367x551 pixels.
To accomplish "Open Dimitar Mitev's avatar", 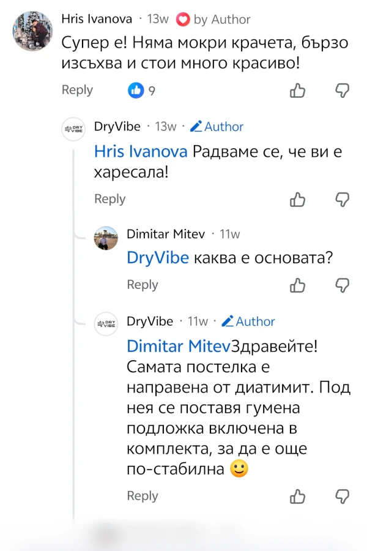I will pyautogui.click(x=106, y=238).
